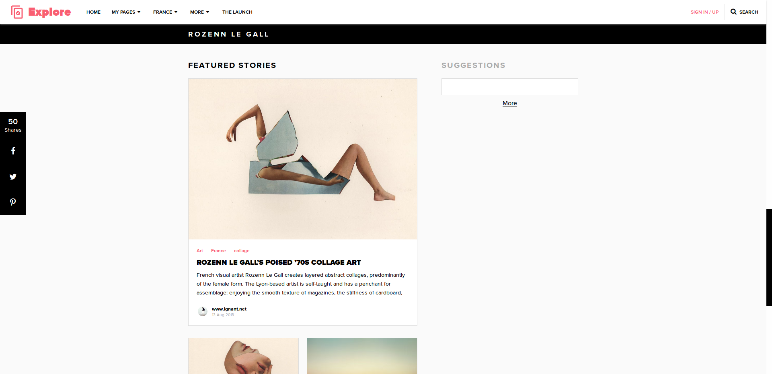The image size is (772, 374).
Task: Open the collage tag link
Action: point(242,251)
